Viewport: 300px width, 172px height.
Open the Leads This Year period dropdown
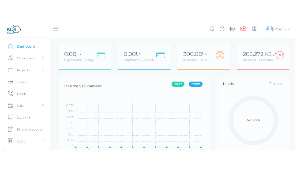pyautogui.click(x=276, y=84)
